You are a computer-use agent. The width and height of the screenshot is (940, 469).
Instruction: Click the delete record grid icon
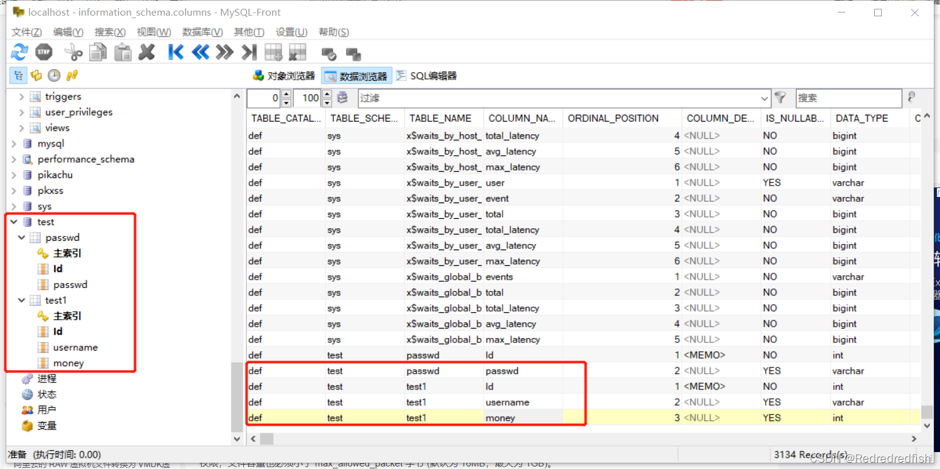click(298, 52)
